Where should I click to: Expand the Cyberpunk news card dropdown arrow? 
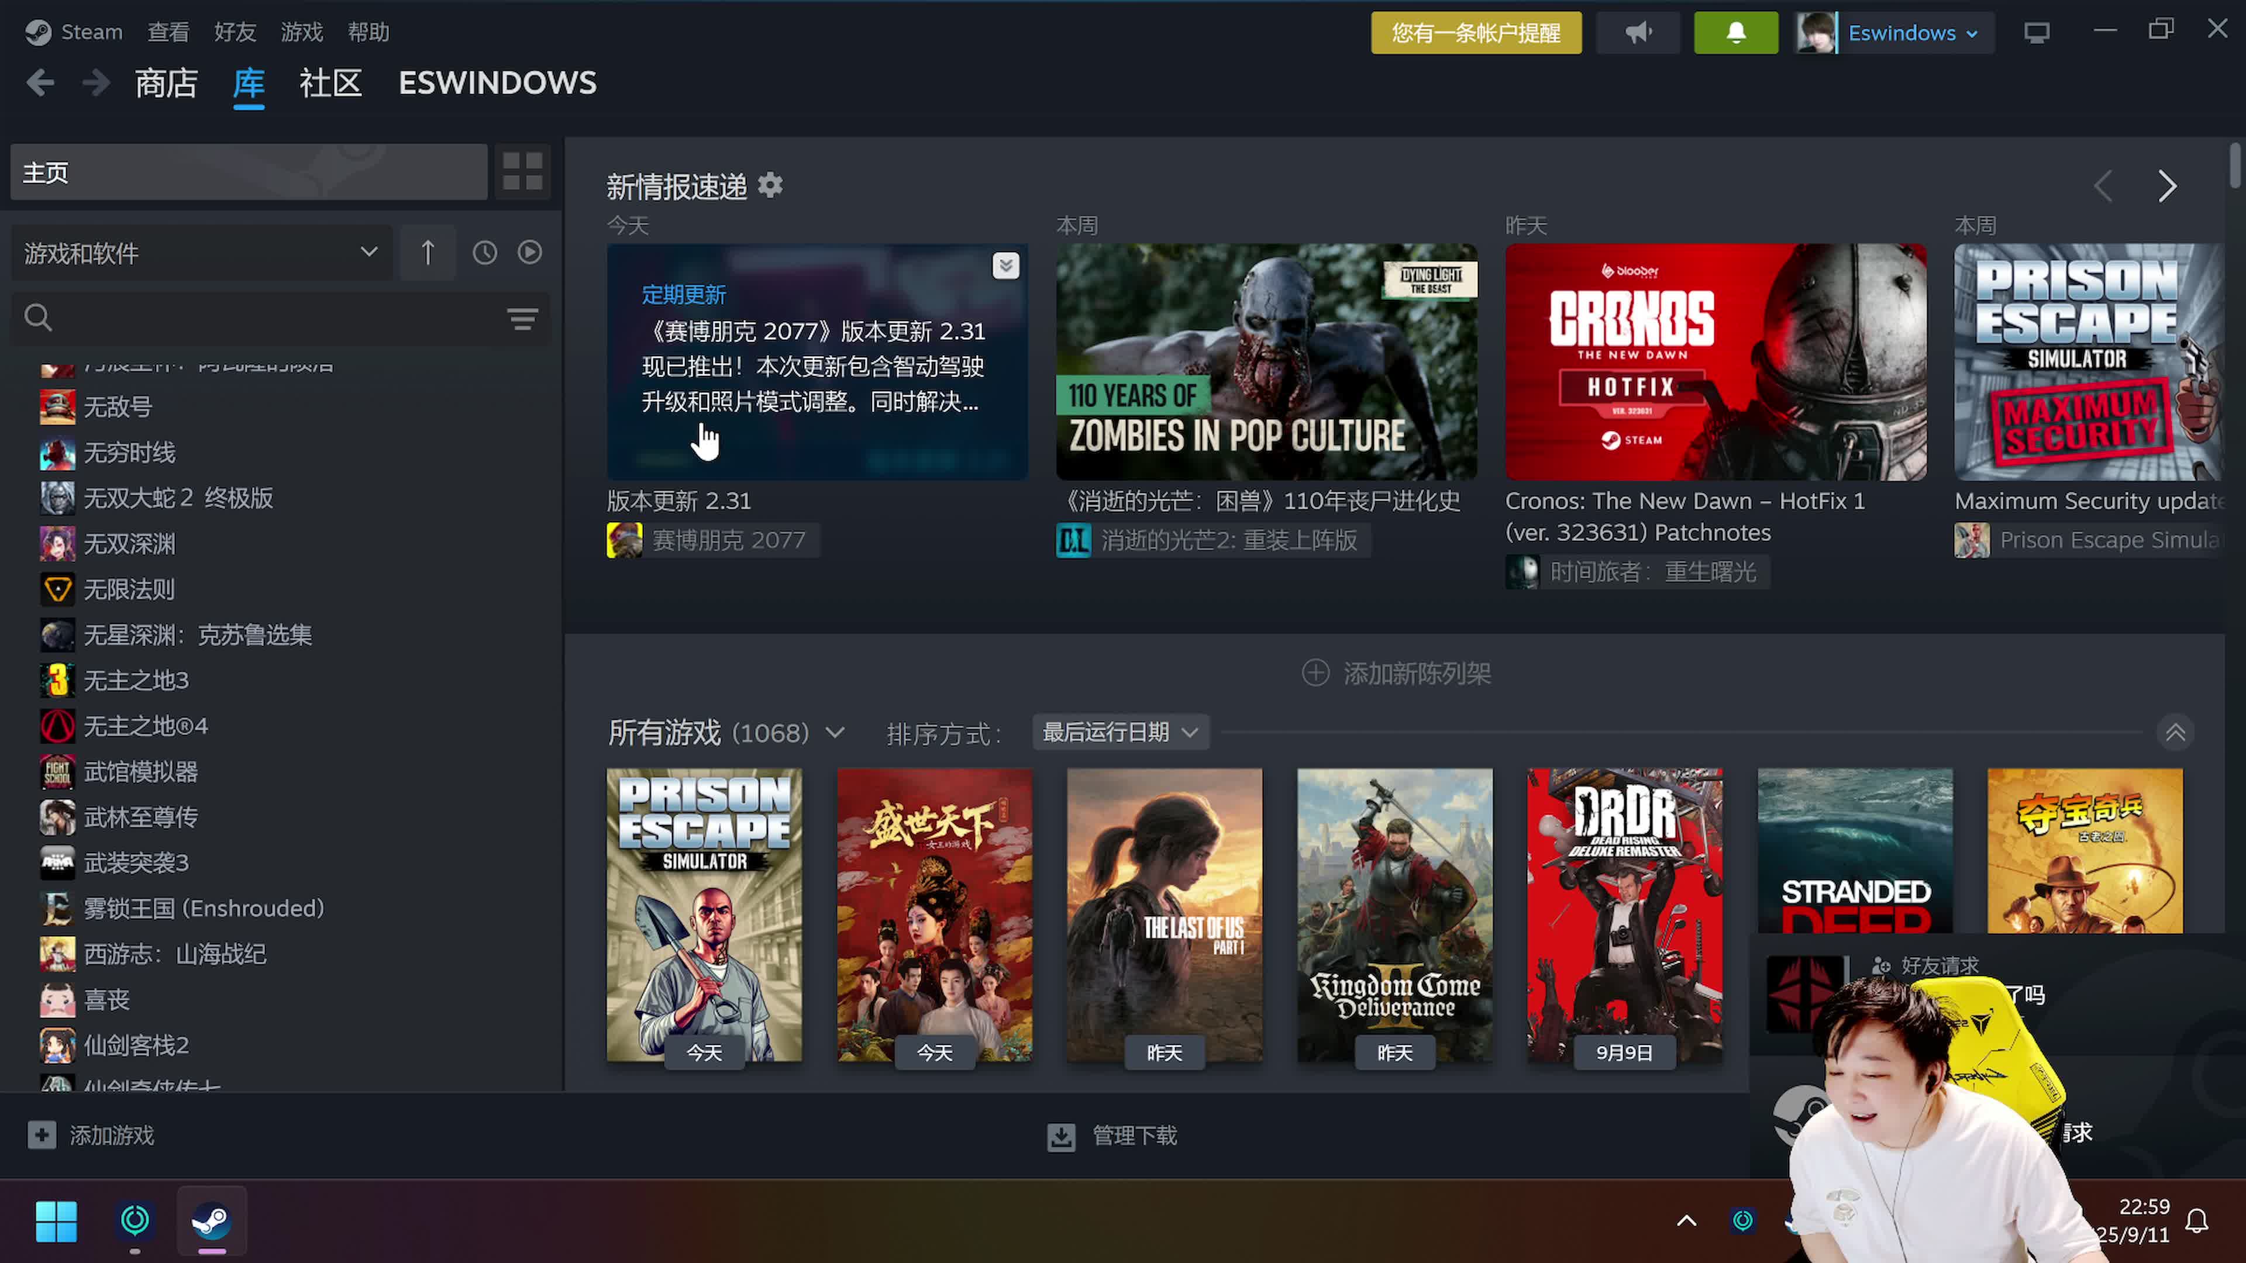[1005, 266]
